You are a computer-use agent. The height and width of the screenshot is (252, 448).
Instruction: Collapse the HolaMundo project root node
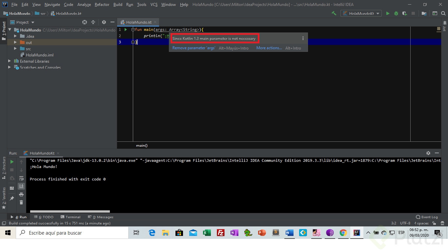coord(10,30)
